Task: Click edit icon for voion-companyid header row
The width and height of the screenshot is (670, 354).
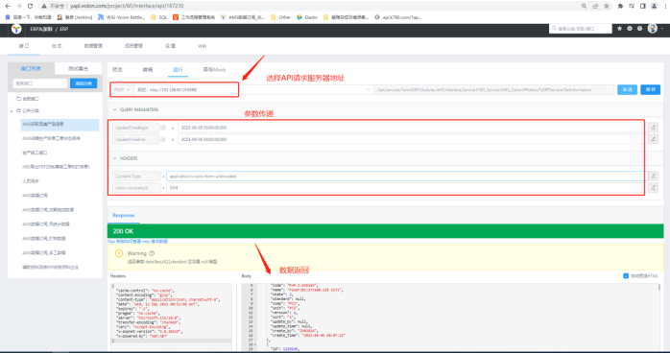Action: pyautogui.click(x=653, y=187)
